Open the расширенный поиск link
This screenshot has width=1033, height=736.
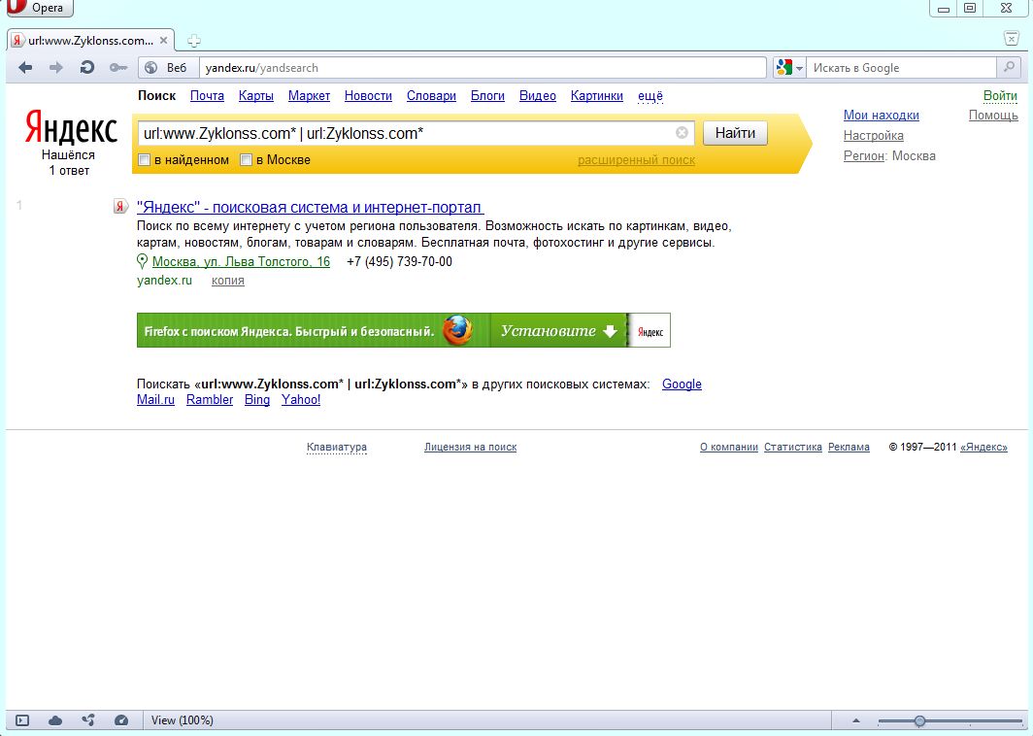(637, 160)
